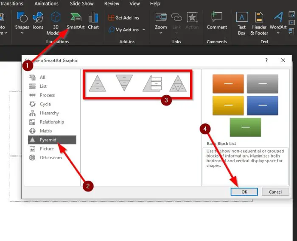Insert a Text Box from the ribbon

(x=241, y=17)
